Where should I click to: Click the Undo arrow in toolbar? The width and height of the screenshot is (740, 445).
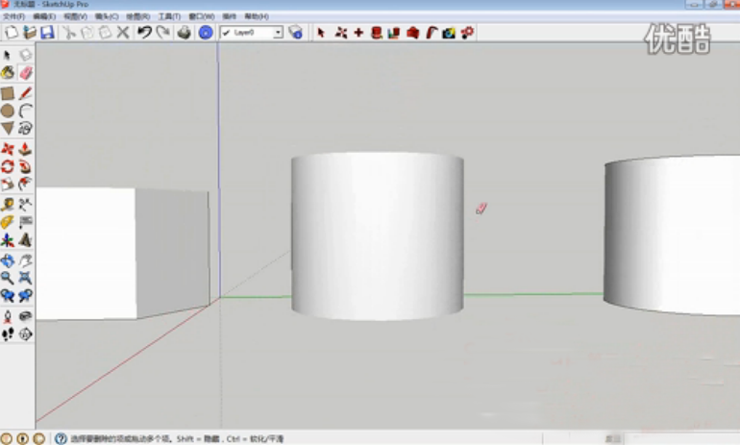point(143,33)
